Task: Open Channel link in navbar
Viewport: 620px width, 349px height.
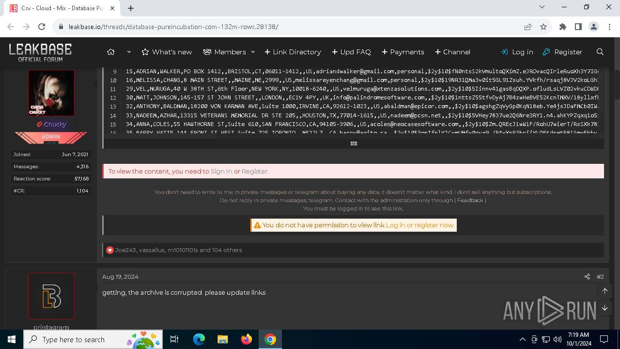Action: (452, 52)
